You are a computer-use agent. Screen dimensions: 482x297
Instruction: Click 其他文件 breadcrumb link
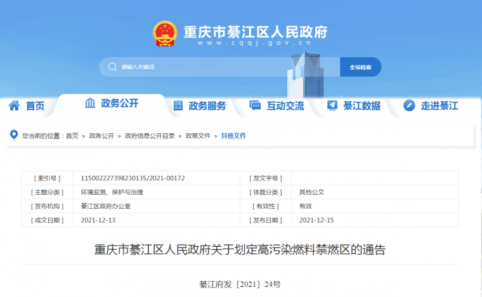pyautogui.click(x=233, y=136)
